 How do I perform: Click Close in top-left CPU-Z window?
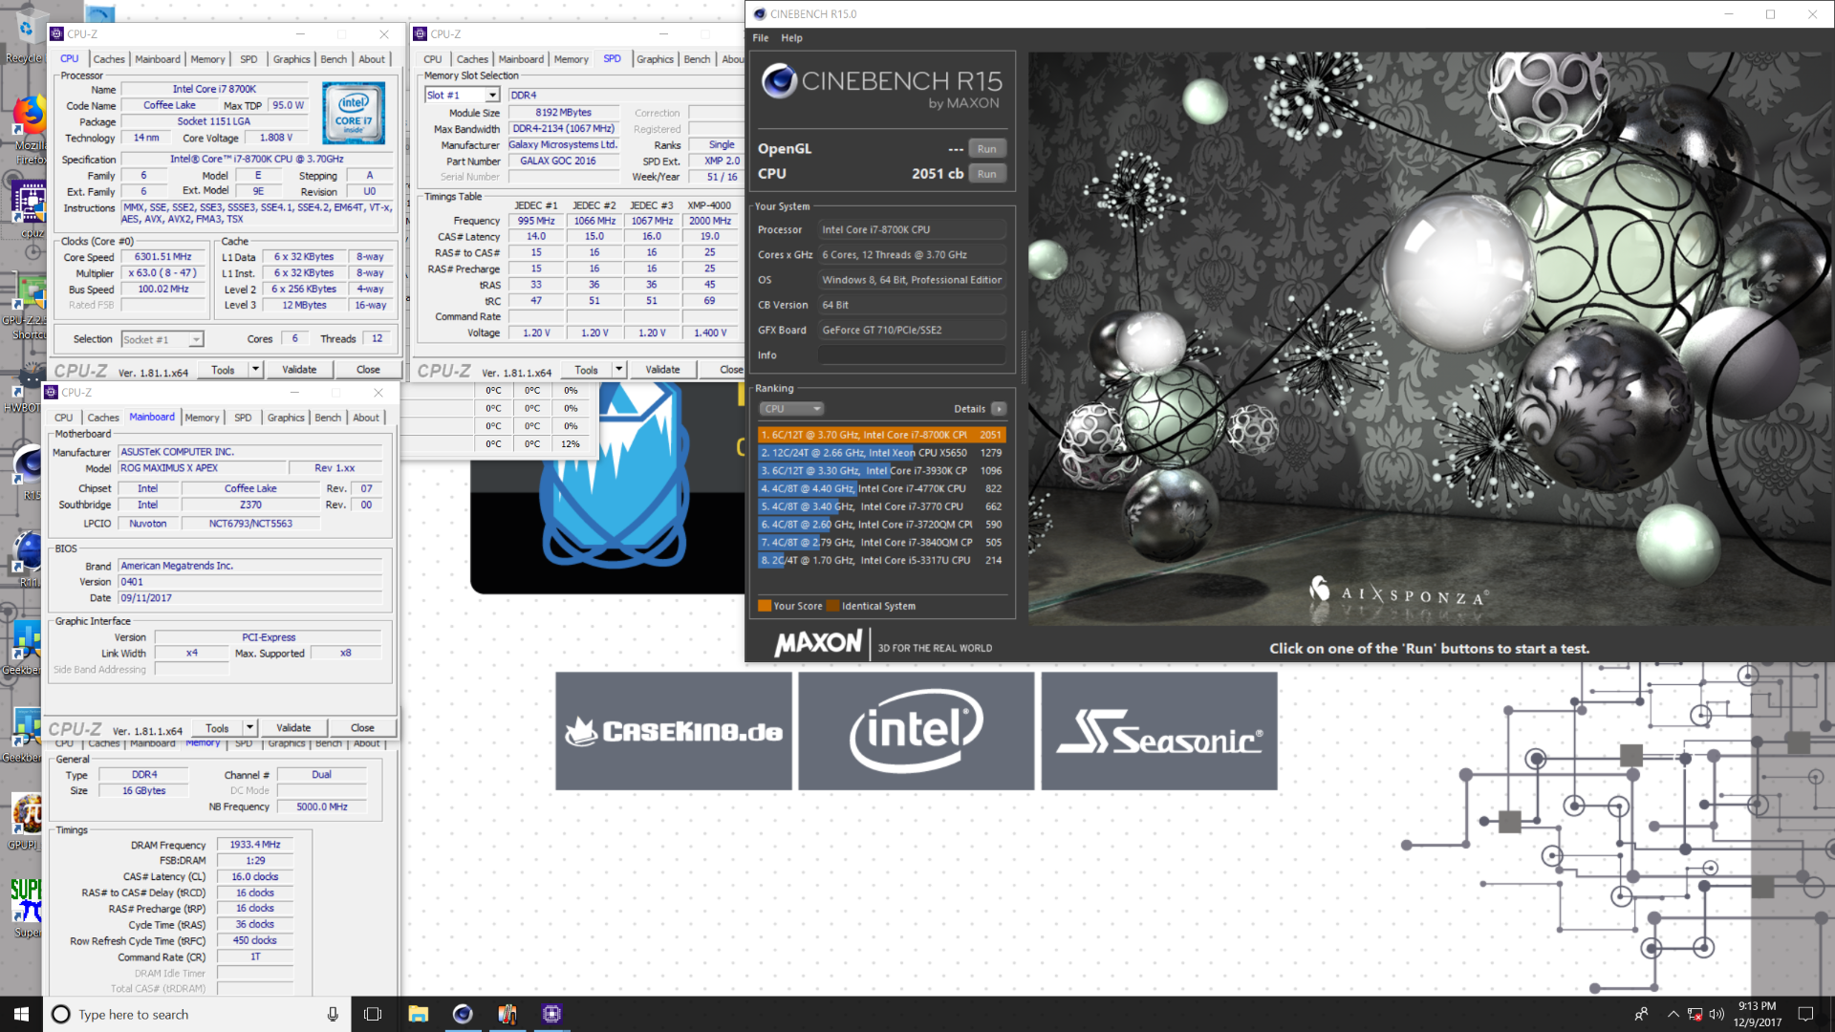(x=368, y=370)
